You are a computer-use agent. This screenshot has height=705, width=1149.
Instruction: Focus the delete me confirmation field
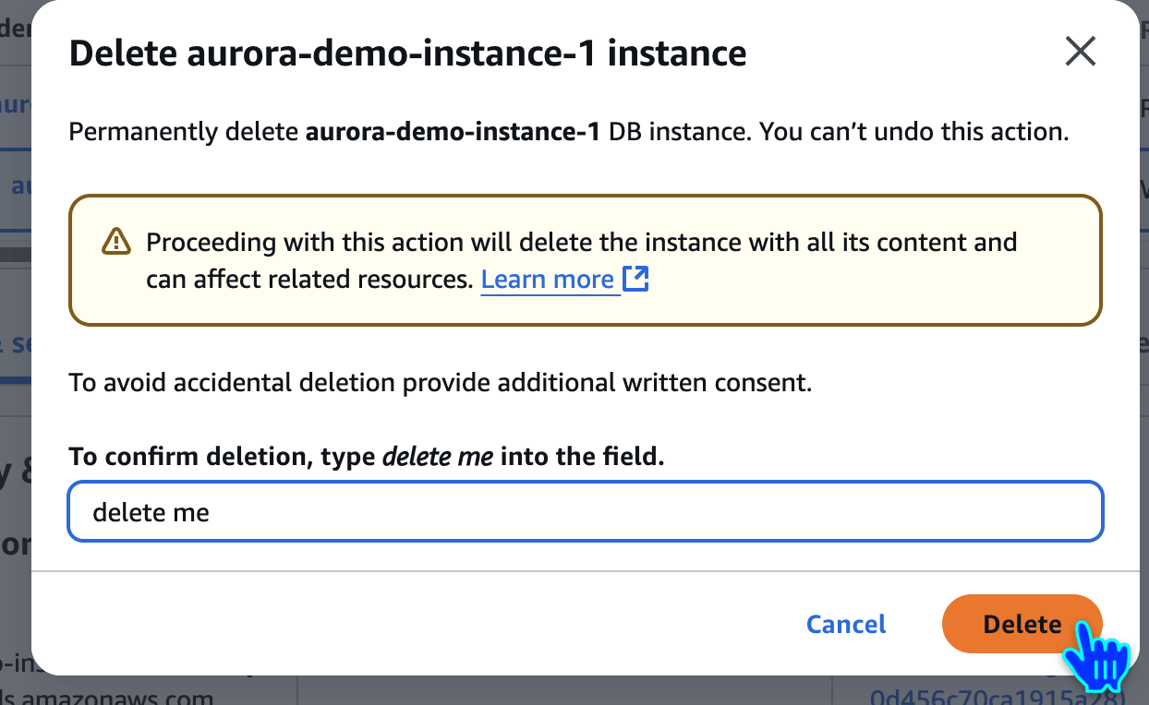coord(586,511)
